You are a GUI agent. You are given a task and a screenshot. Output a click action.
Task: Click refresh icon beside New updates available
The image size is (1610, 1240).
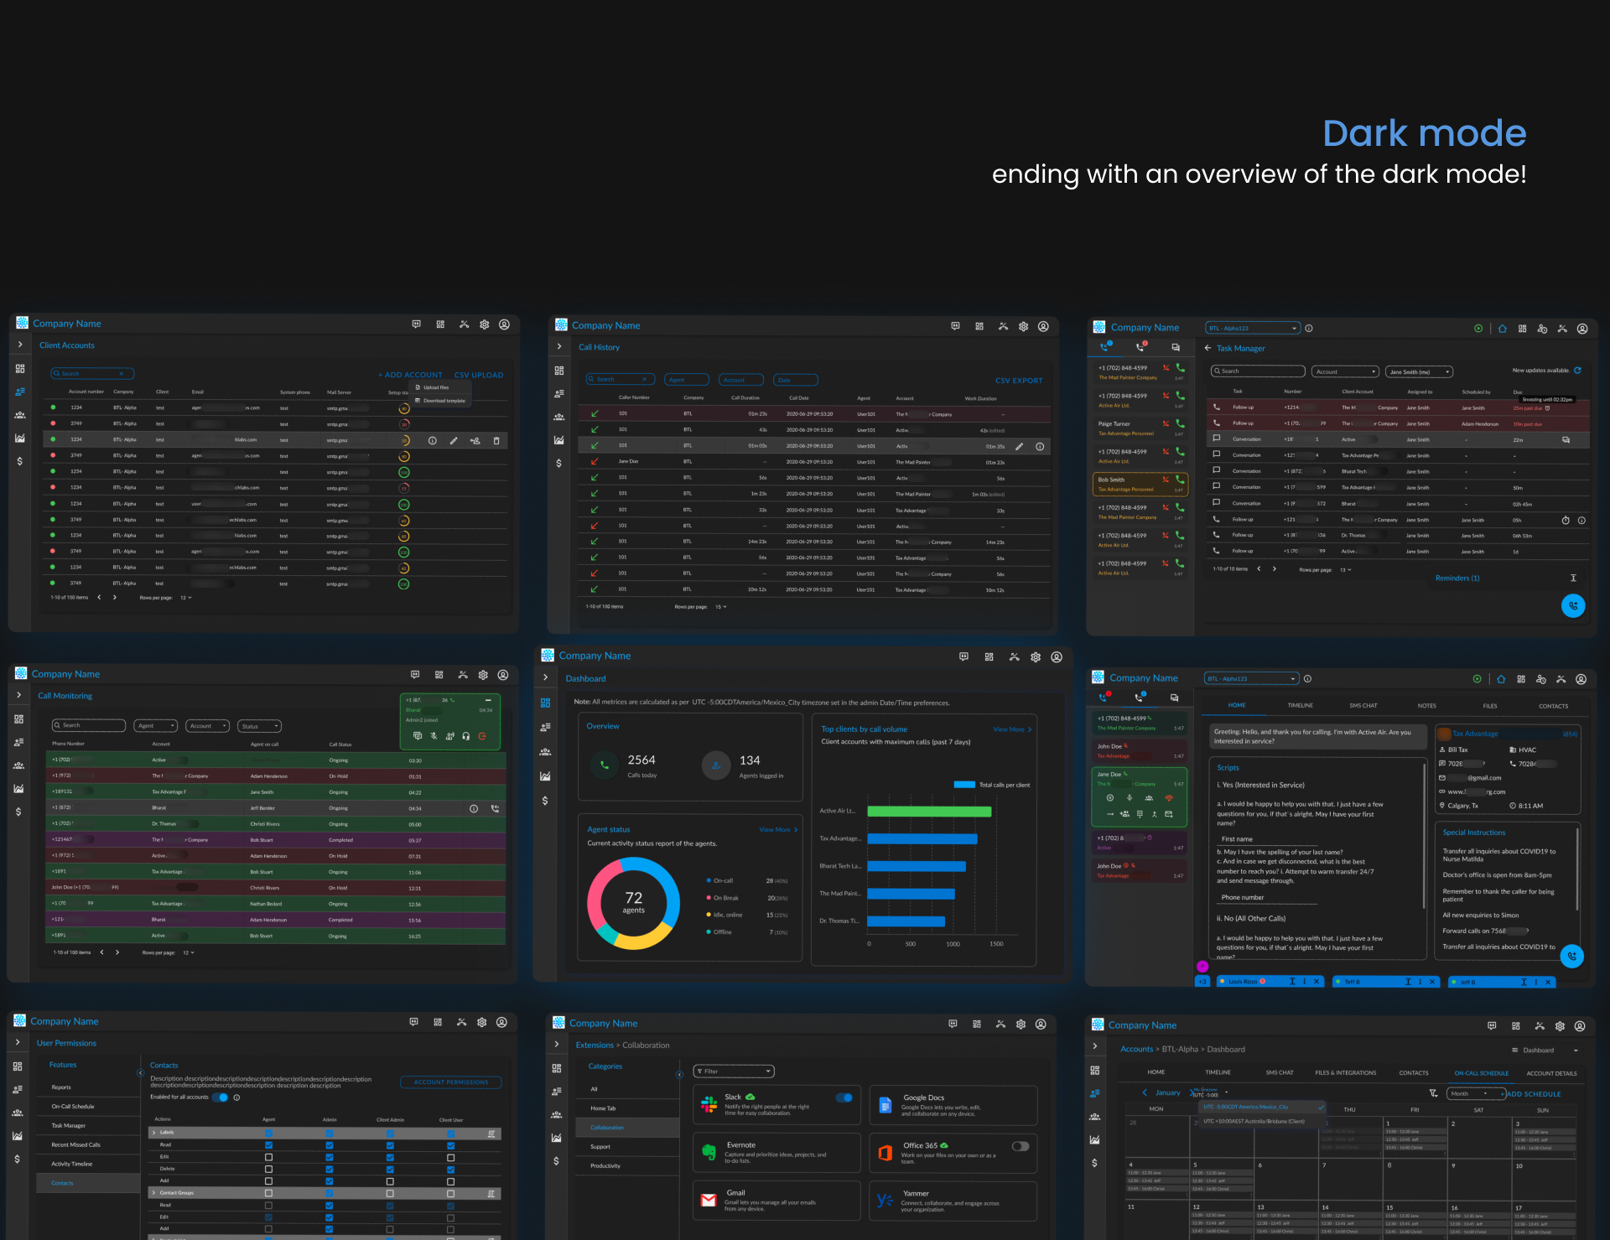click(1577, 371)
